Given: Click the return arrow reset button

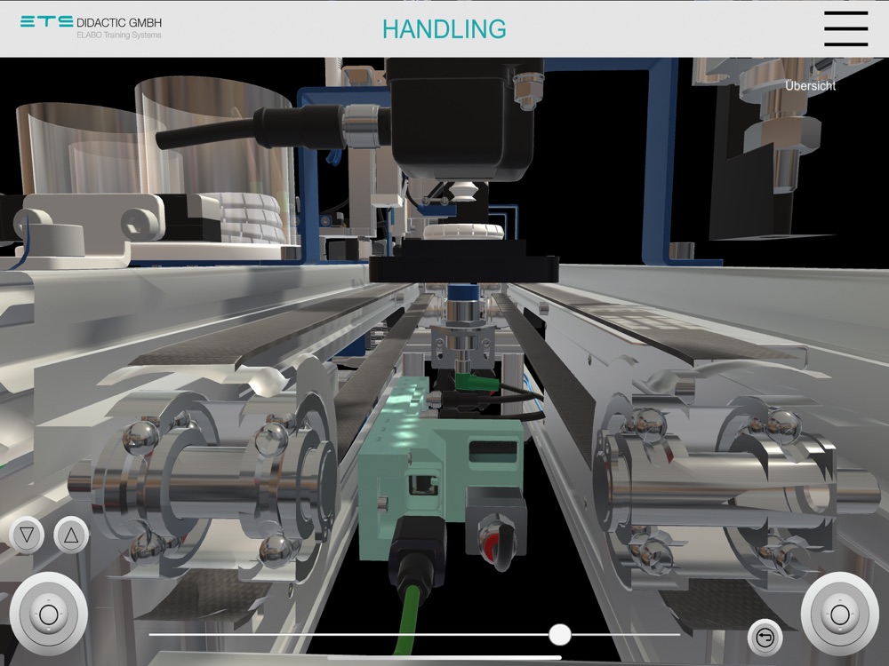Looking at the screenshot, I should tap(765, 638).
